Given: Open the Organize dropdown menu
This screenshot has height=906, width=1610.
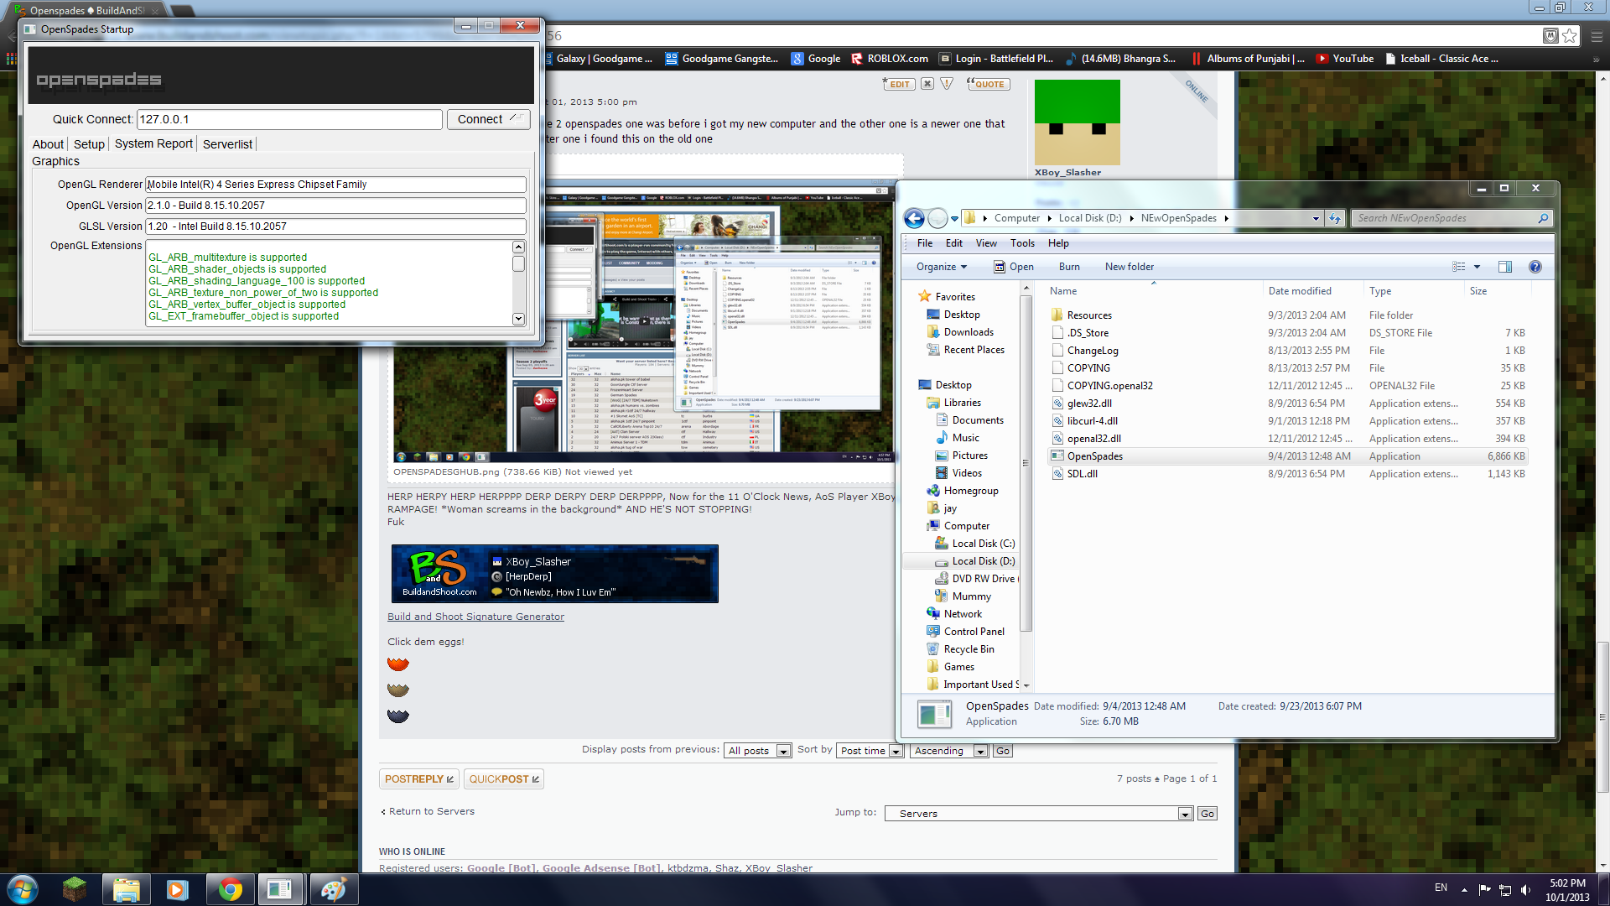Looking at the screenshot, I should point(941,267).
